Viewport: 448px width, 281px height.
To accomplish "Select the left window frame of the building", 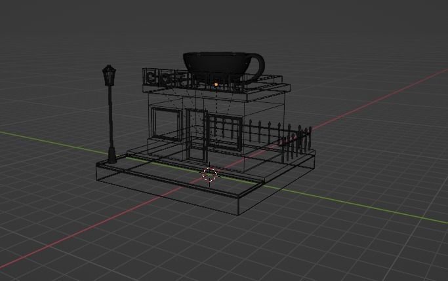I will 167,124.
